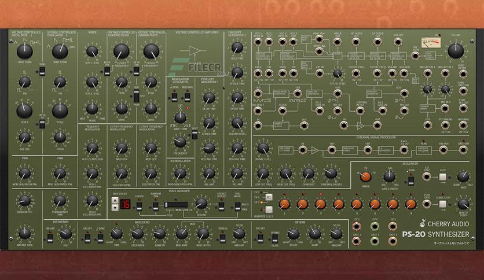Click the pink noise output jack
Screen dimensions: 484x280
319,39
